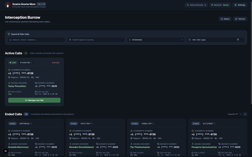Click the Interception Burrow heading
252x157 pixels.
click(x=23, y=17)
